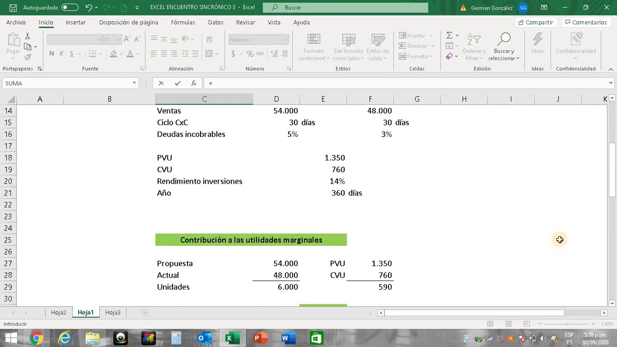Apply percent style with % icon

pyautogui.click(x=250, y=53)
